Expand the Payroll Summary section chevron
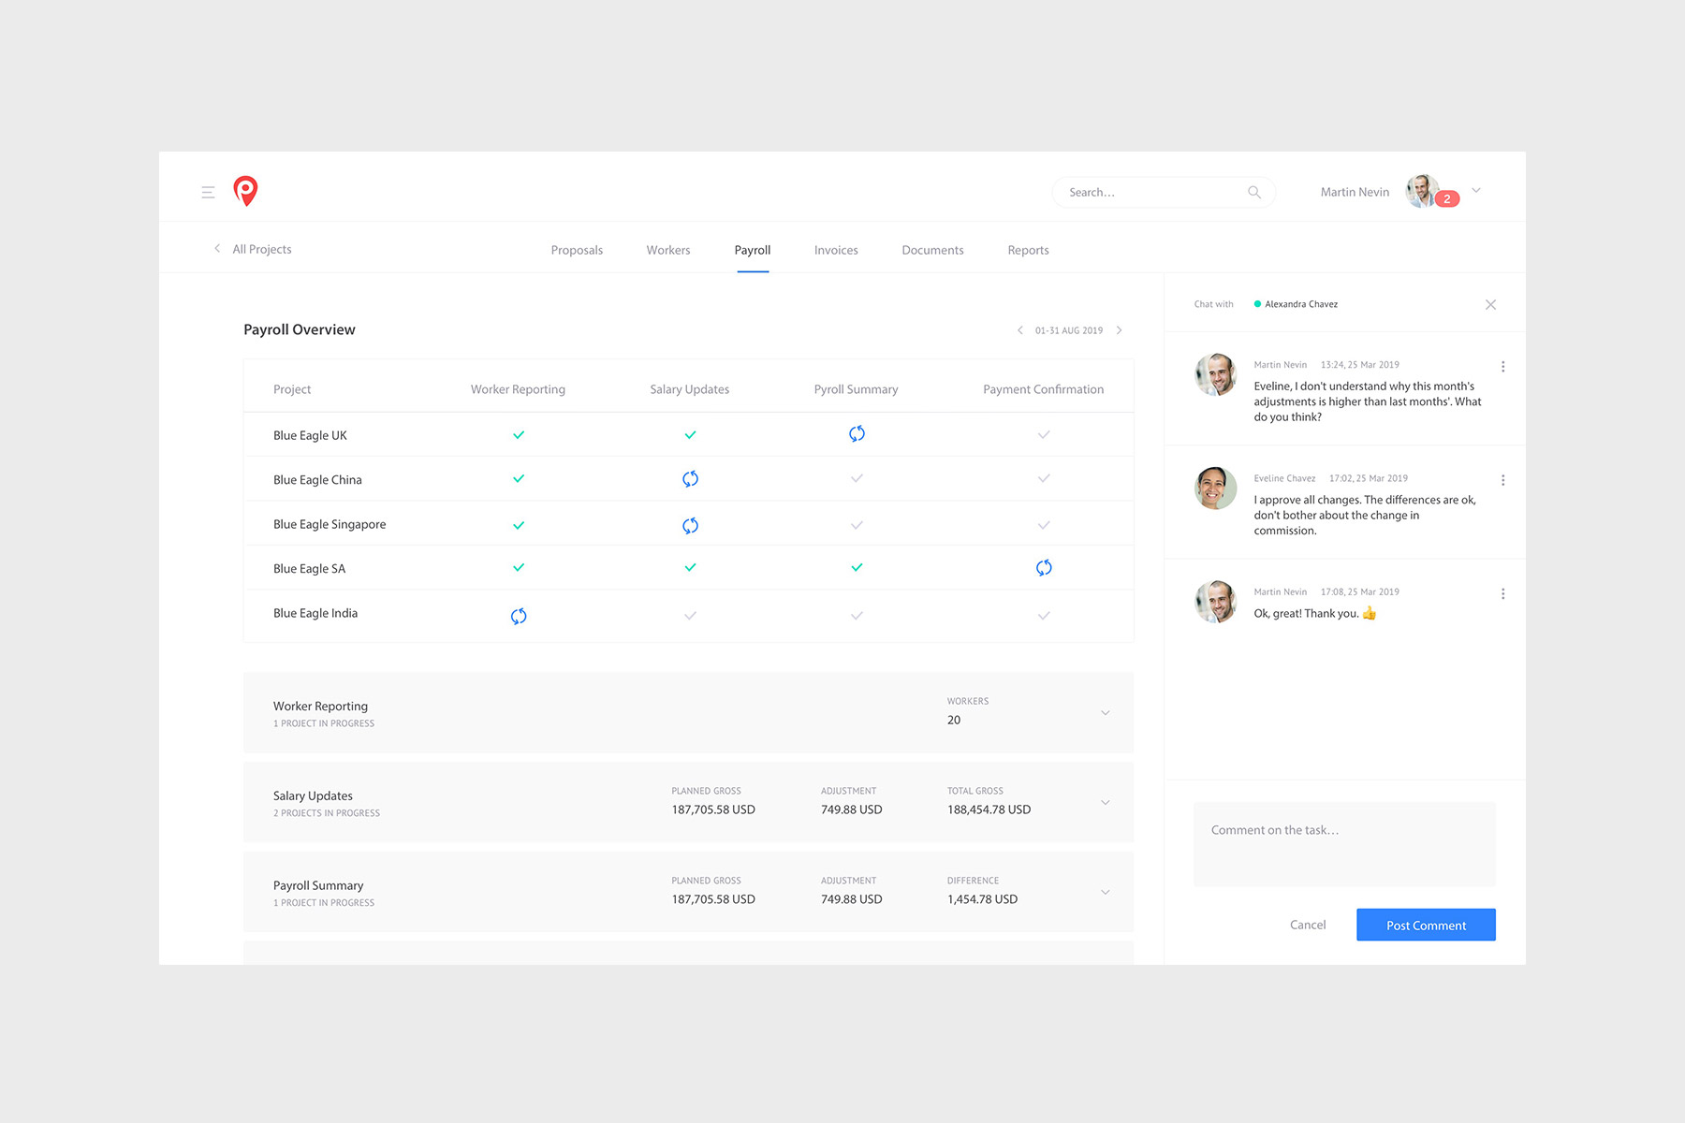Viewport: 1685px width, 1123px height. click(x=1106, y=893)
